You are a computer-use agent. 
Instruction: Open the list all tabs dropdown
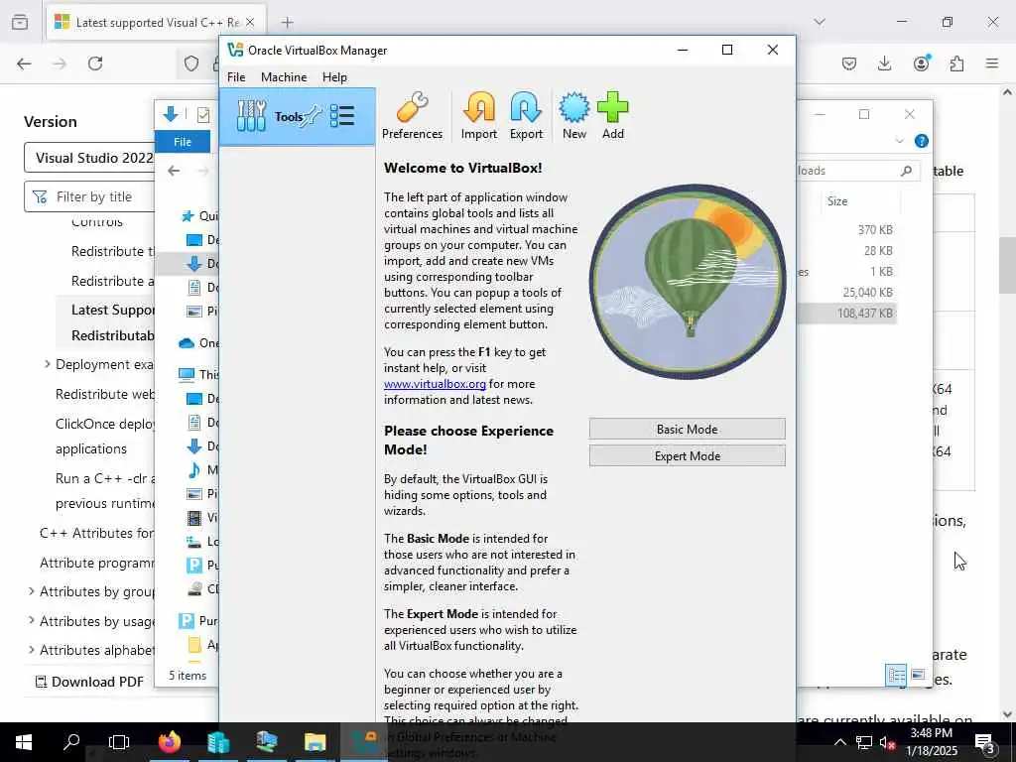pos(819,22)
